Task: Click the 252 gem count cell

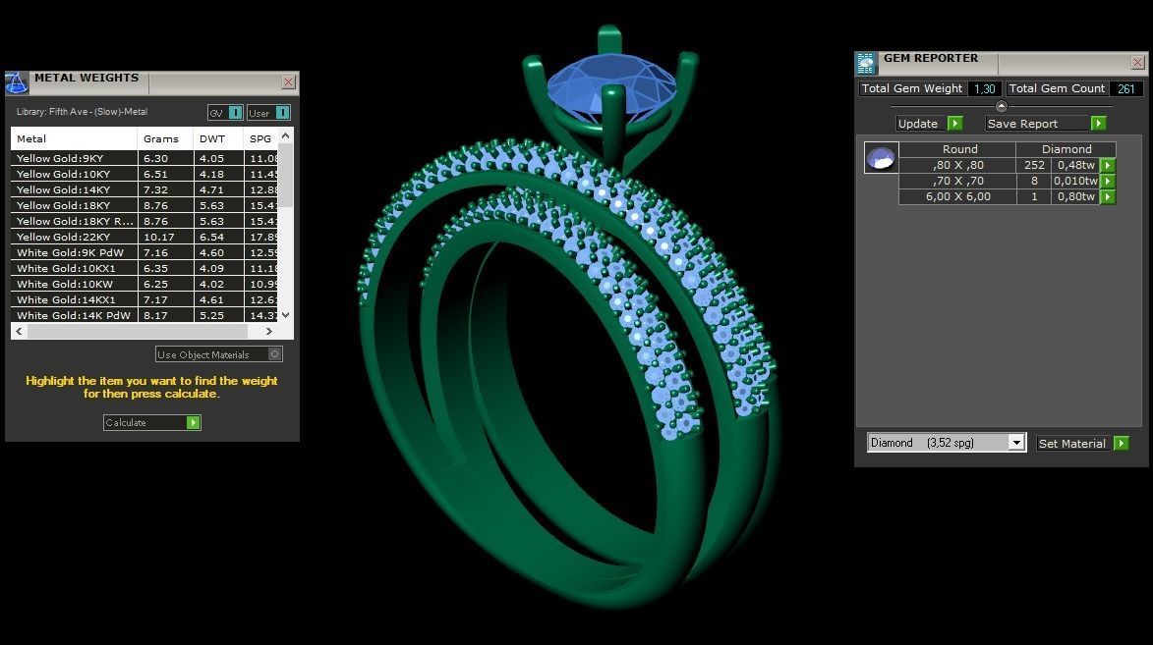Action: 1034,165
